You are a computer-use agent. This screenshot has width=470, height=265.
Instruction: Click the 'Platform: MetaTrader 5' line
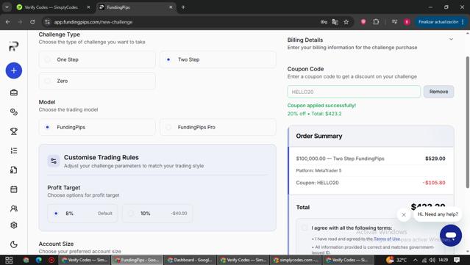318,170
